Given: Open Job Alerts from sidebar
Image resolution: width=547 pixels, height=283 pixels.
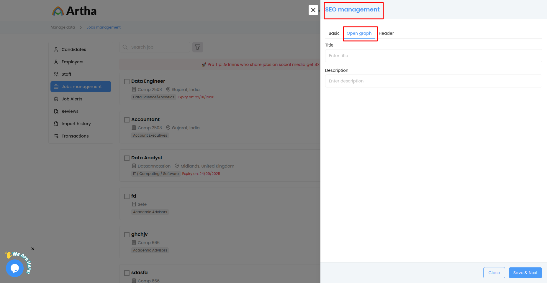Looking at the screenshot, I should click(72, 99).
